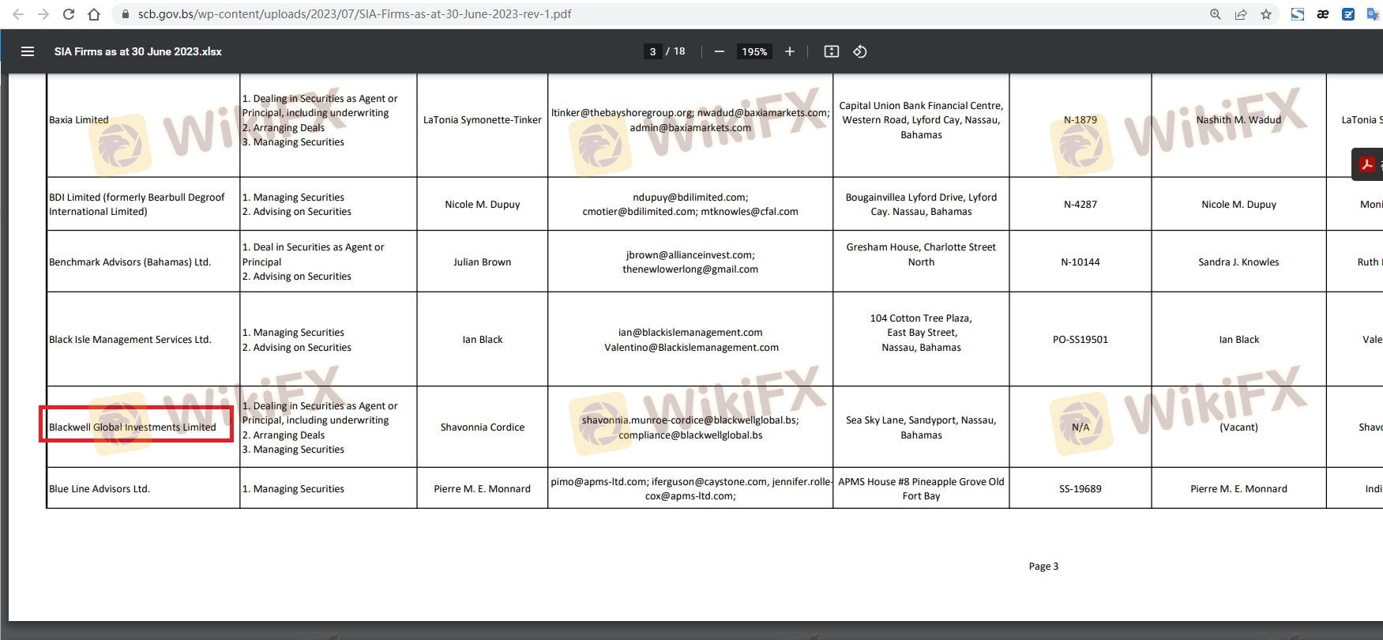Viewport: 1383px width, 640px height.
Task: Open the æ extension icon
Action: click(x=1323, y=14)
